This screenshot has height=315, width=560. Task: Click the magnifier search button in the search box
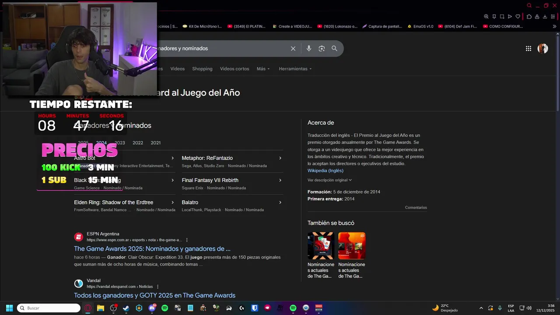click(334, 49)
